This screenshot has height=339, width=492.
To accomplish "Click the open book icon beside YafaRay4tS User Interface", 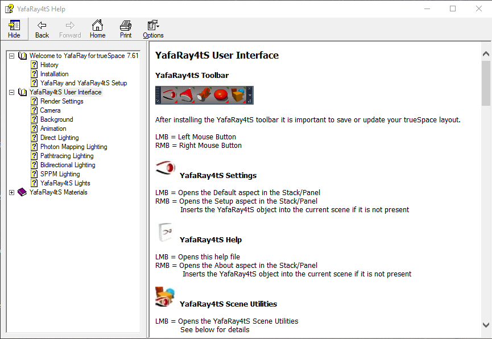I will click(22, 92).
